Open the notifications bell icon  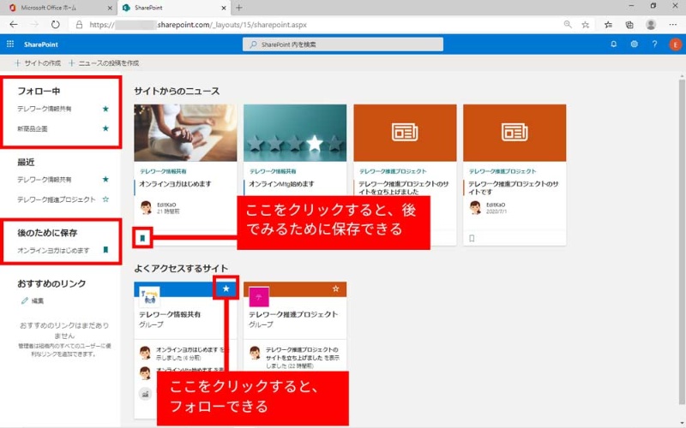point(614,45)
